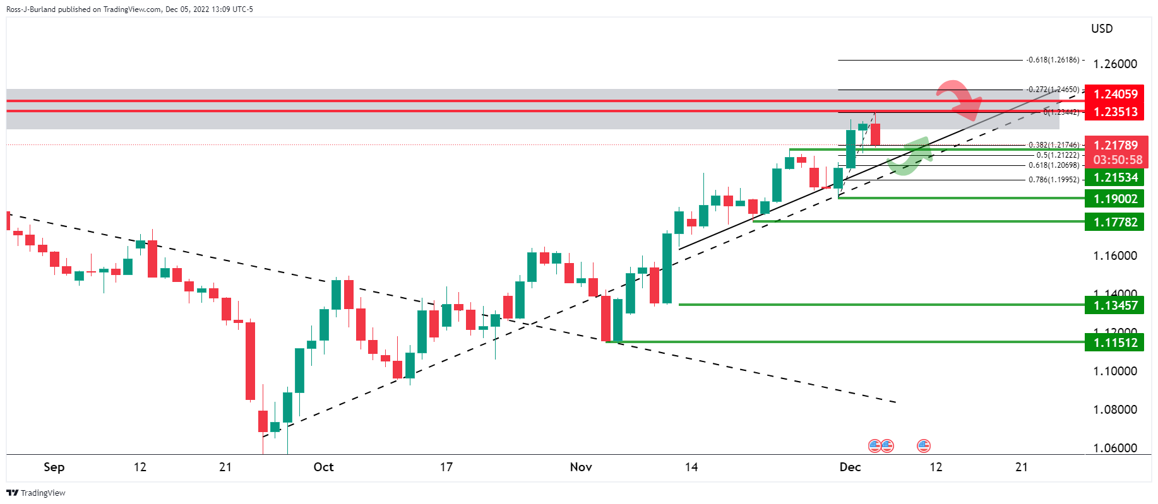Click the current price 1.21789 countdown label
The width and height of the screenshot is (1158, 504).
1115,152
